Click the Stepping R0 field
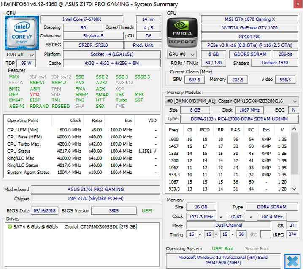 83,28
